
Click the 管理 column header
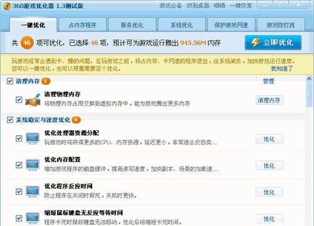(x=268, y=81)
